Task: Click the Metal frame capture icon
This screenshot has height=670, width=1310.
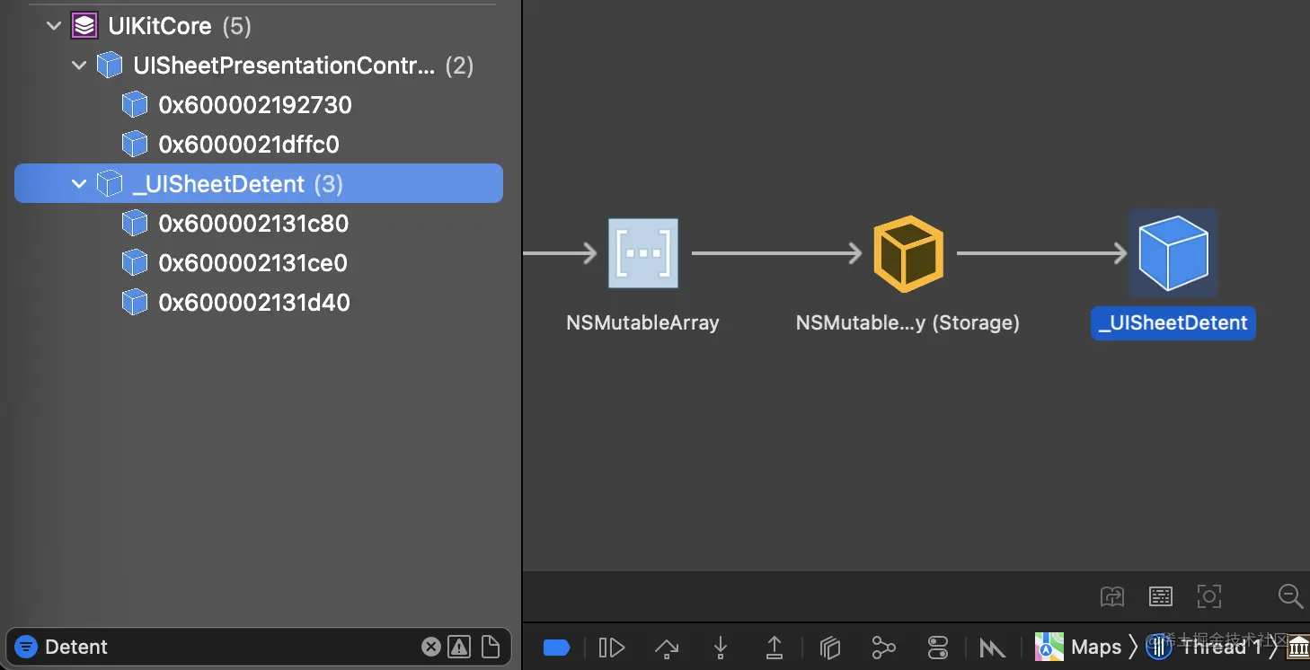Action: click(x=992, y=648)
